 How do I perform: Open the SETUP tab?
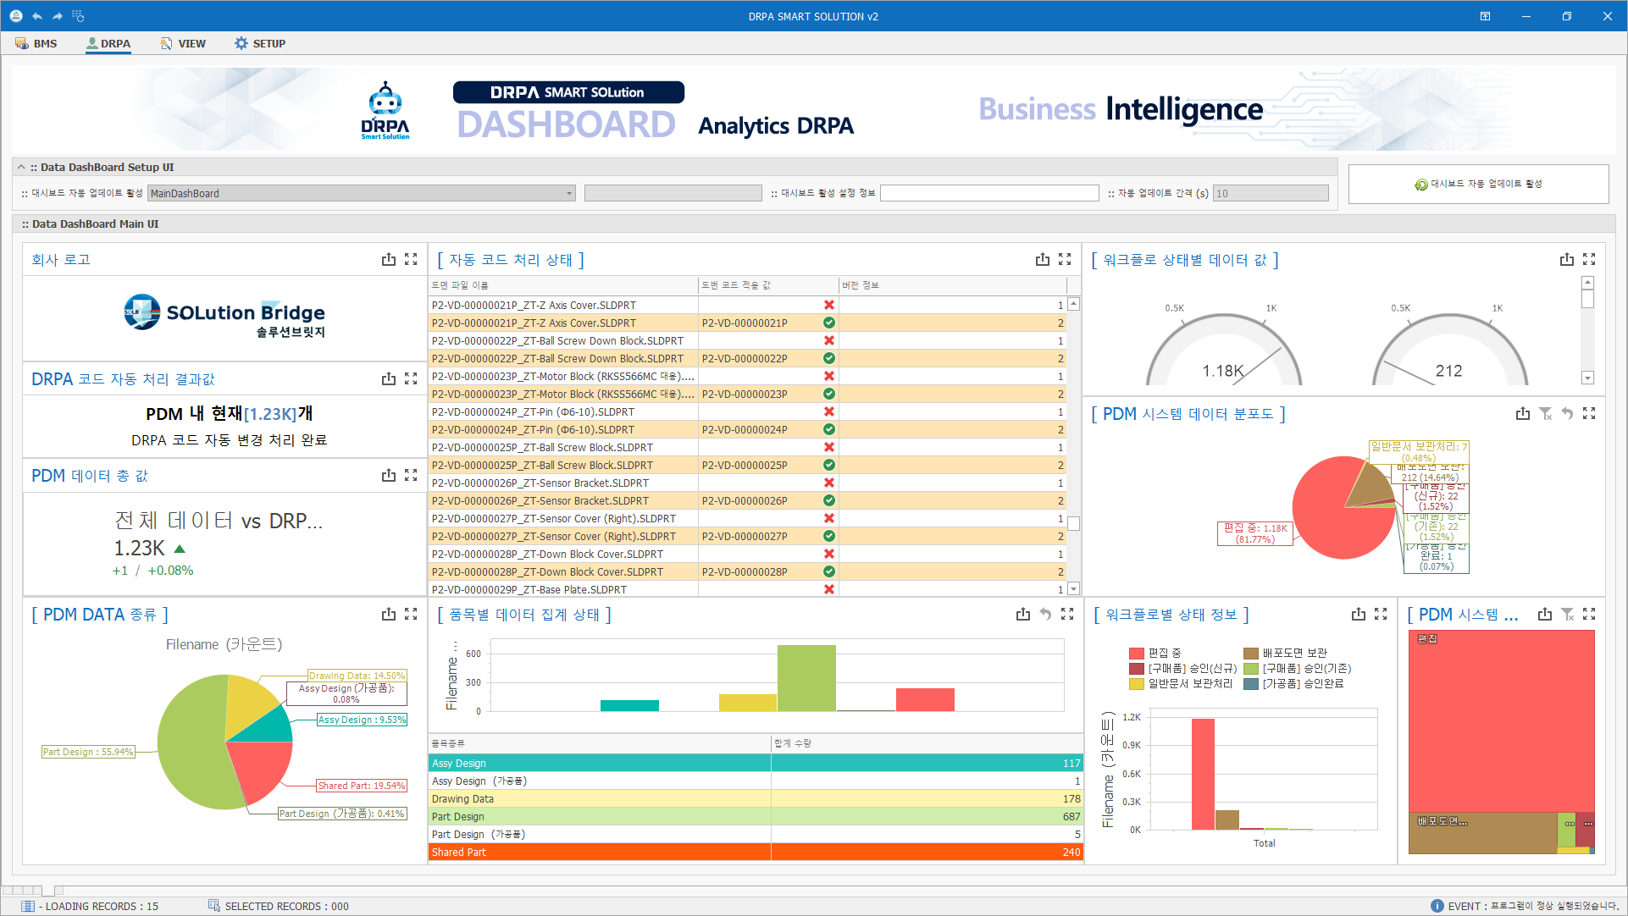tap(260, 43)
